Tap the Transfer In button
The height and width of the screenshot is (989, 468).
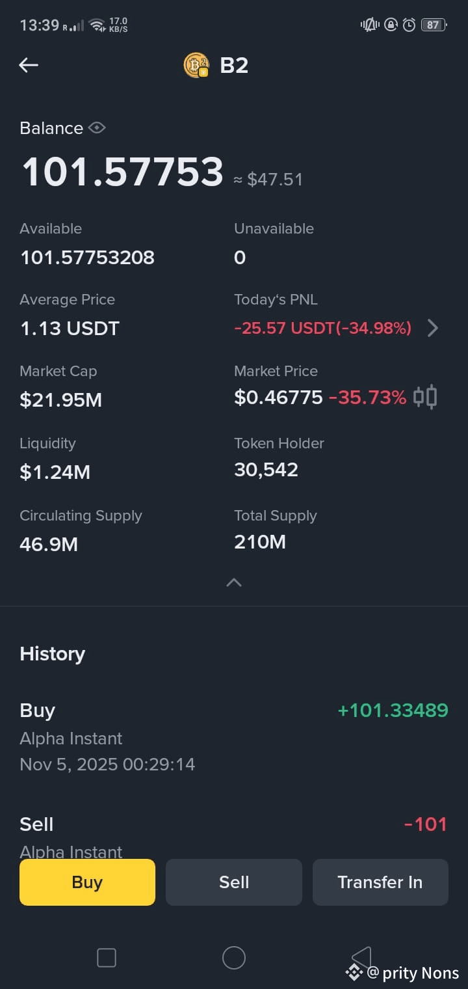click(380, 882)
